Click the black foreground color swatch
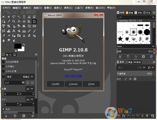The width and height of the screenshot is (157, 120). click(18, 46)
